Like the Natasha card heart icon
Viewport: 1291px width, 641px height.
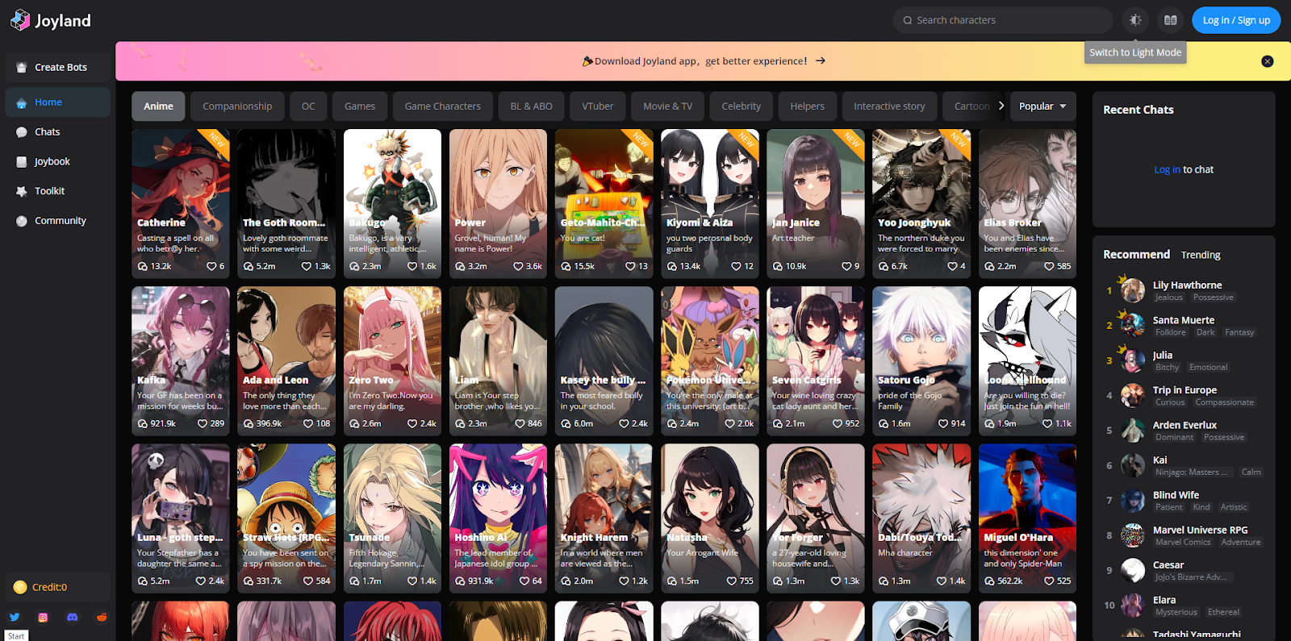pyautogui.click(x=732, y=581)
